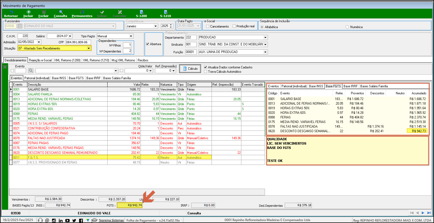Click the R$ 942.73 highlighted accumulated value
Viewport: 434px width, 223px height.
[x=417, y=131]
